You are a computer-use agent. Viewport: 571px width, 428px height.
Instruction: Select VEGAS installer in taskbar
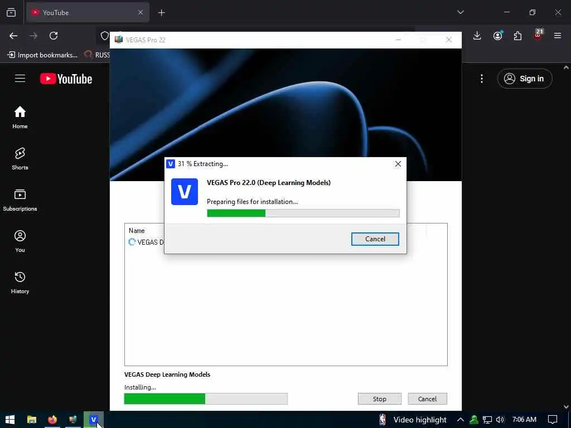pyautogui.click(x=94, y=420)
